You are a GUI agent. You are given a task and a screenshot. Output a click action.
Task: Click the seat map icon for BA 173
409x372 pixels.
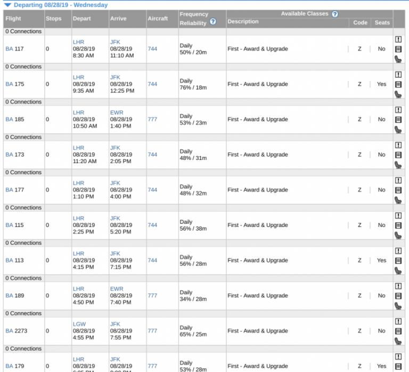tap(398, 165)
